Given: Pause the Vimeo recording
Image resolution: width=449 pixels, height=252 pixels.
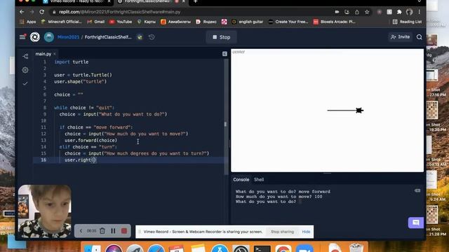Looking at the screenshot, I should click(x=113, y=231).
